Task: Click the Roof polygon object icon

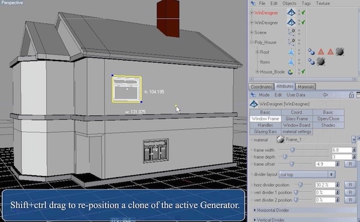Action: pyautogui.click(x=291, y=52)
